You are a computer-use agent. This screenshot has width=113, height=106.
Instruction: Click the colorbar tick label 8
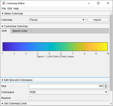click(x=84, y=54)
